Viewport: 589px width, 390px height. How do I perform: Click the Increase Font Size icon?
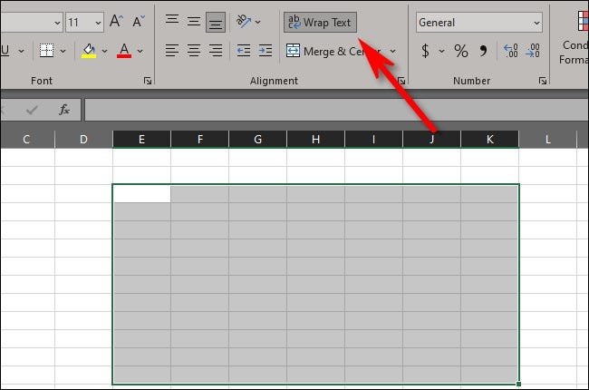(x=116, y=22)
